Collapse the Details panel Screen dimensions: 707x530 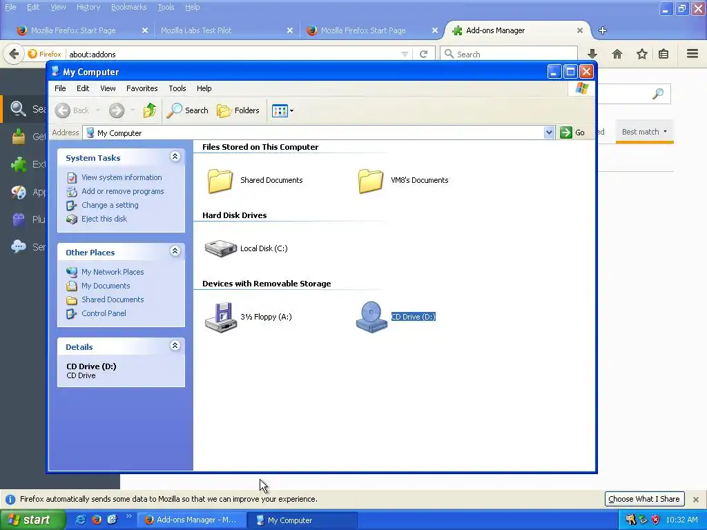[175, 346]
